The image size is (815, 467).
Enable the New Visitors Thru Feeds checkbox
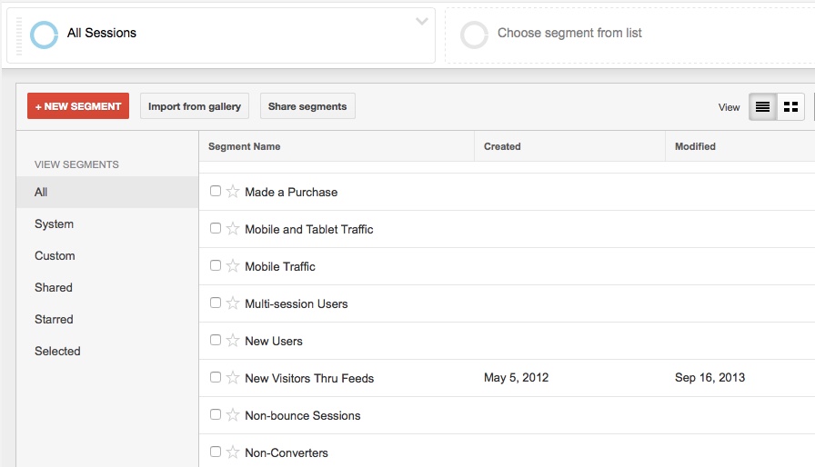coord(216,377)
